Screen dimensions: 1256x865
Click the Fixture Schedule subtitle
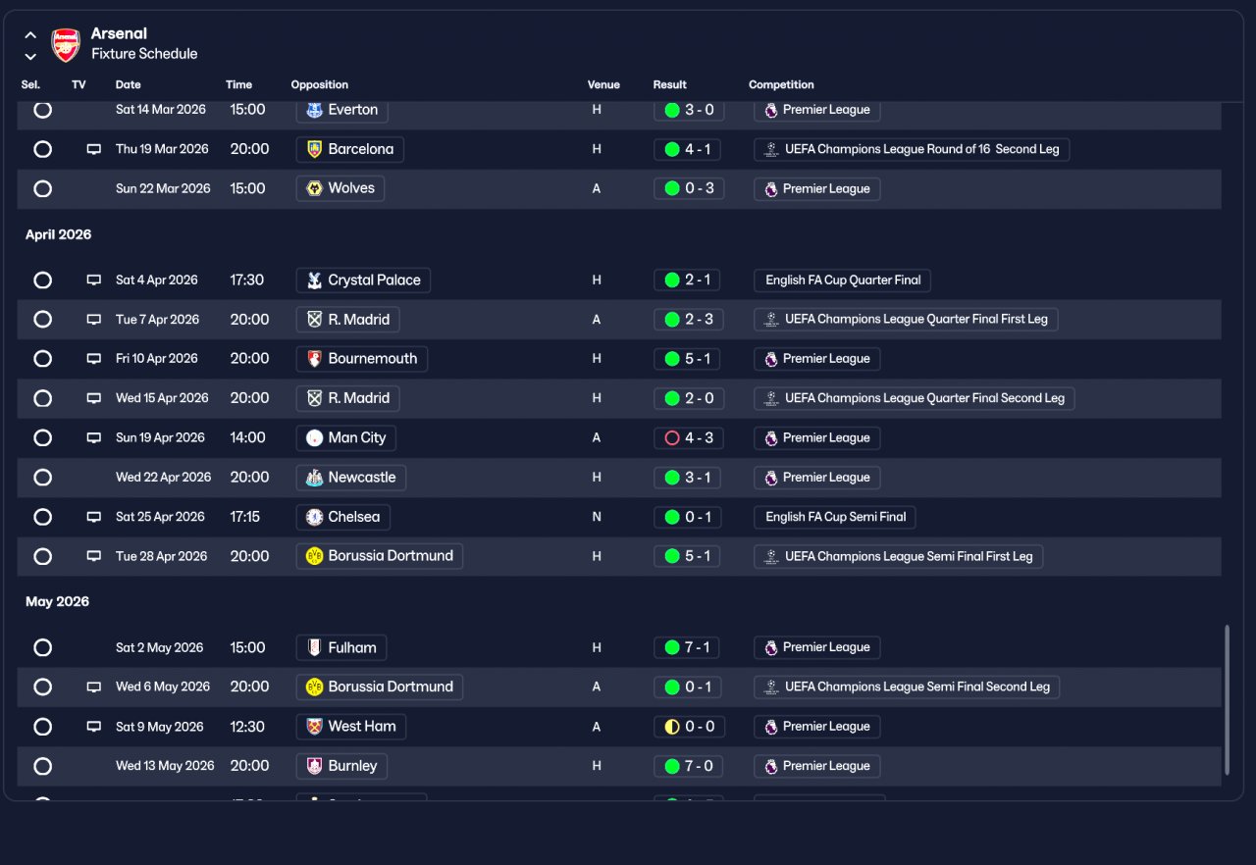tap(144, 54)
